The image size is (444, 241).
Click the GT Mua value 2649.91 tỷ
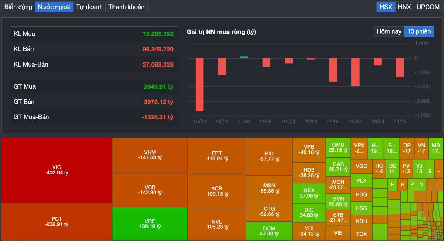[158, 87]
